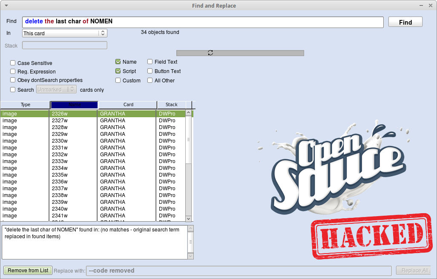Click the refresh spinner icon on progress bar

click(x=210, y=53)
